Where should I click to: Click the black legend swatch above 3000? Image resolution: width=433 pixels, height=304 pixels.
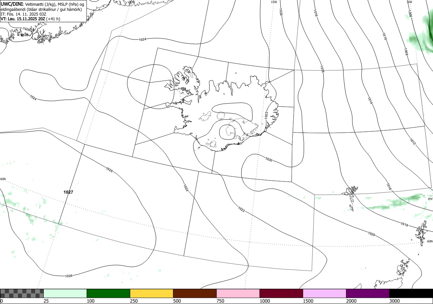[411, 293]
